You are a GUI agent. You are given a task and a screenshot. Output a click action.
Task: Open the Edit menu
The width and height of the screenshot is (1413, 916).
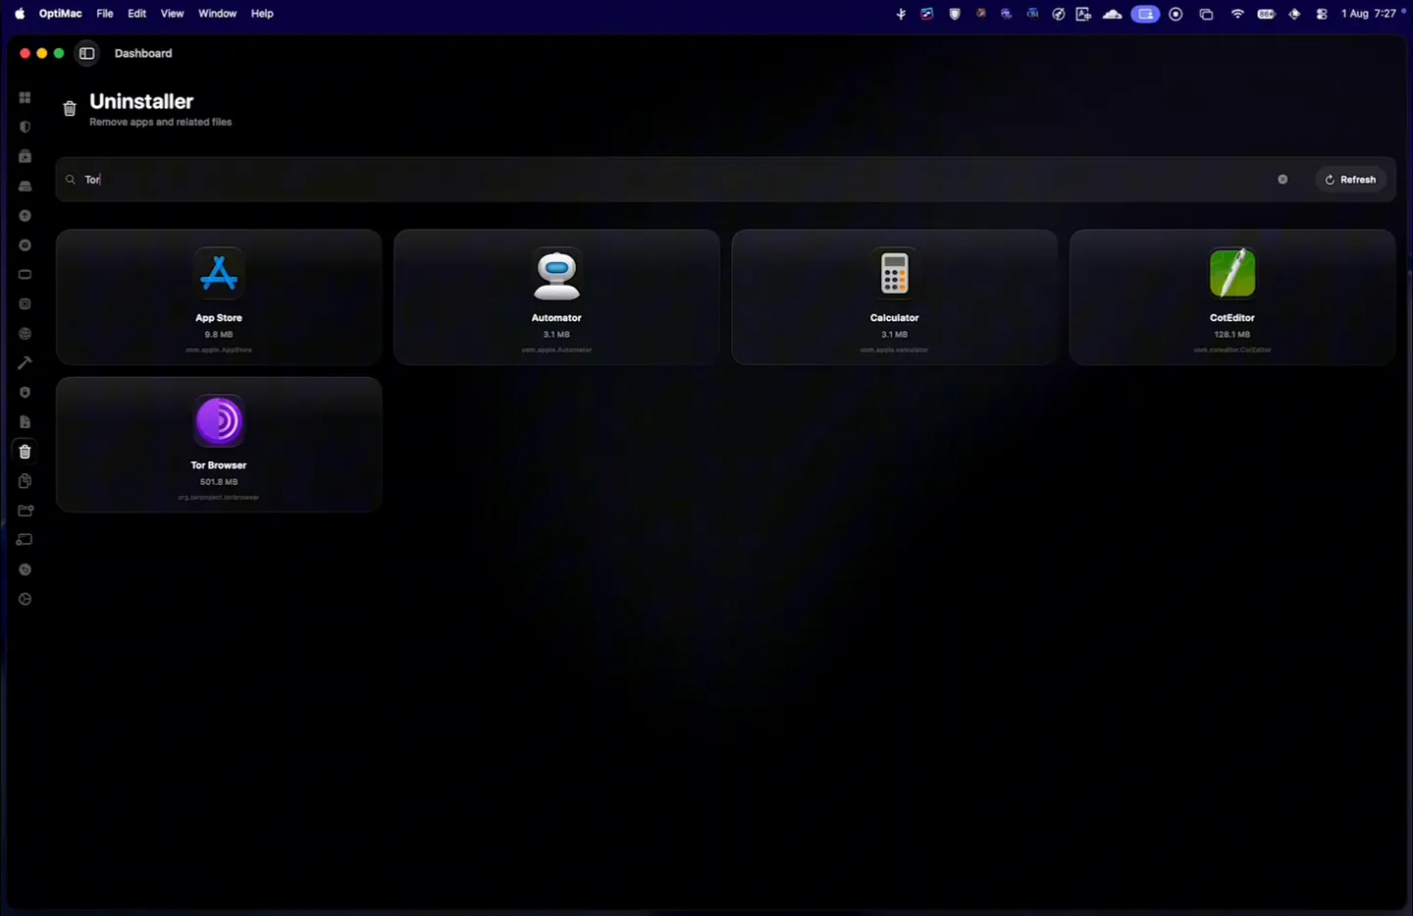137,14
